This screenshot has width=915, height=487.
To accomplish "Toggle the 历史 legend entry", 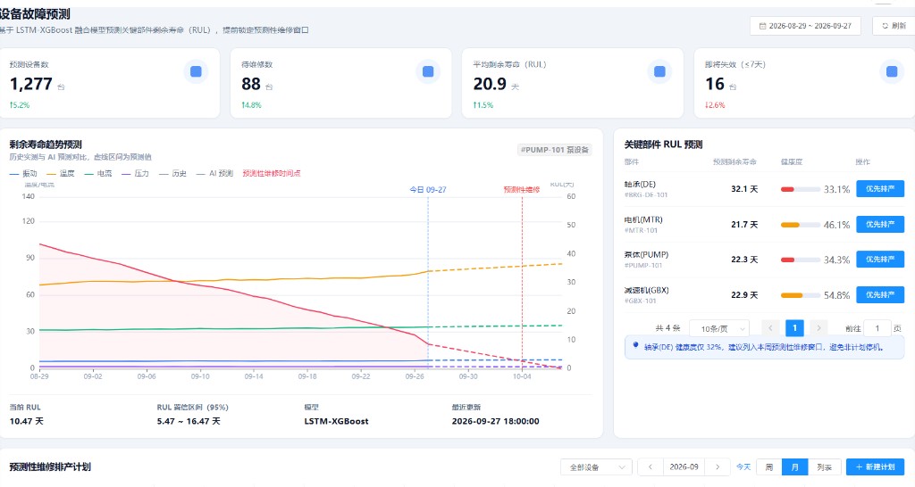I will click(x=172, y=174).
